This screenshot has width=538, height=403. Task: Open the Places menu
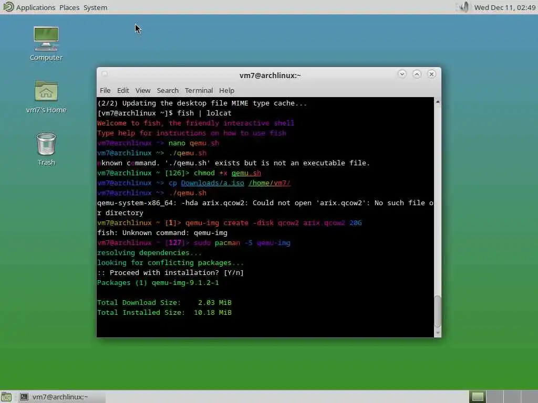click(69, 7)
